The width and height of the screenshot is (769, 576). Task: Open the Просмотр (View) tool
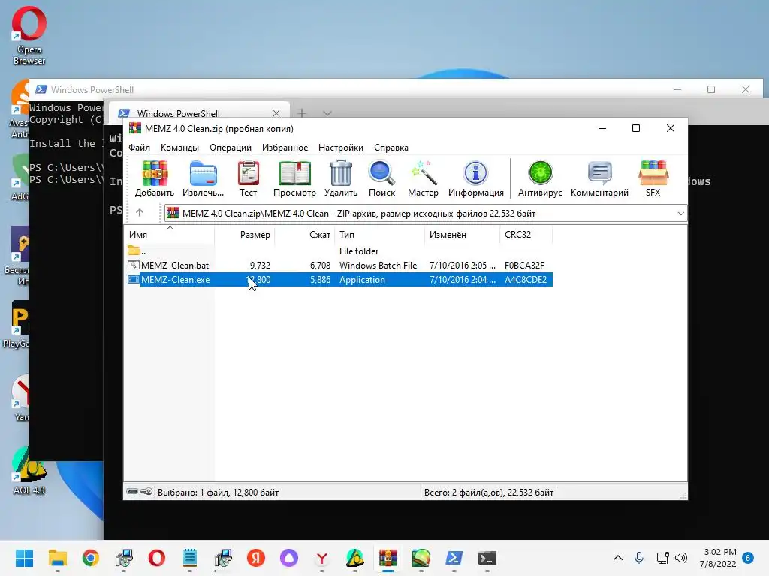coord(294,178)
